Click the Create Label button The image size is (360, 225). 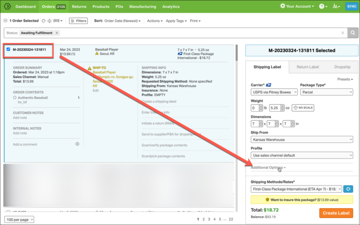pos(336,213)
